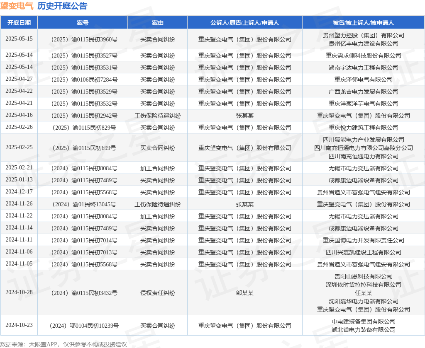The image size is (425, 348).
Task: Select defendant 中电建装备集团有限公司
Action: click(x=364, y=321)
